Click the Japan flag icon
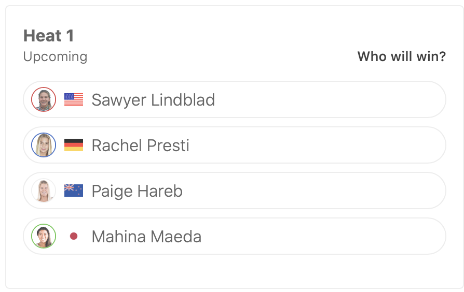Viewport: 464px width, 292px height. tap(74, 236)
